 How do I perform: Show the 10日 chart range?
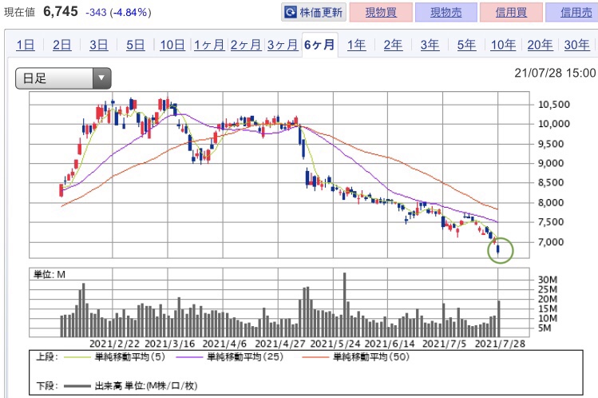[x=172, y=45]
